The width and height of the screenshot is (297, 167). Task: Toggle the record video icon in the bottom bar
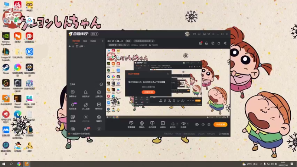(x=197, y=124)
